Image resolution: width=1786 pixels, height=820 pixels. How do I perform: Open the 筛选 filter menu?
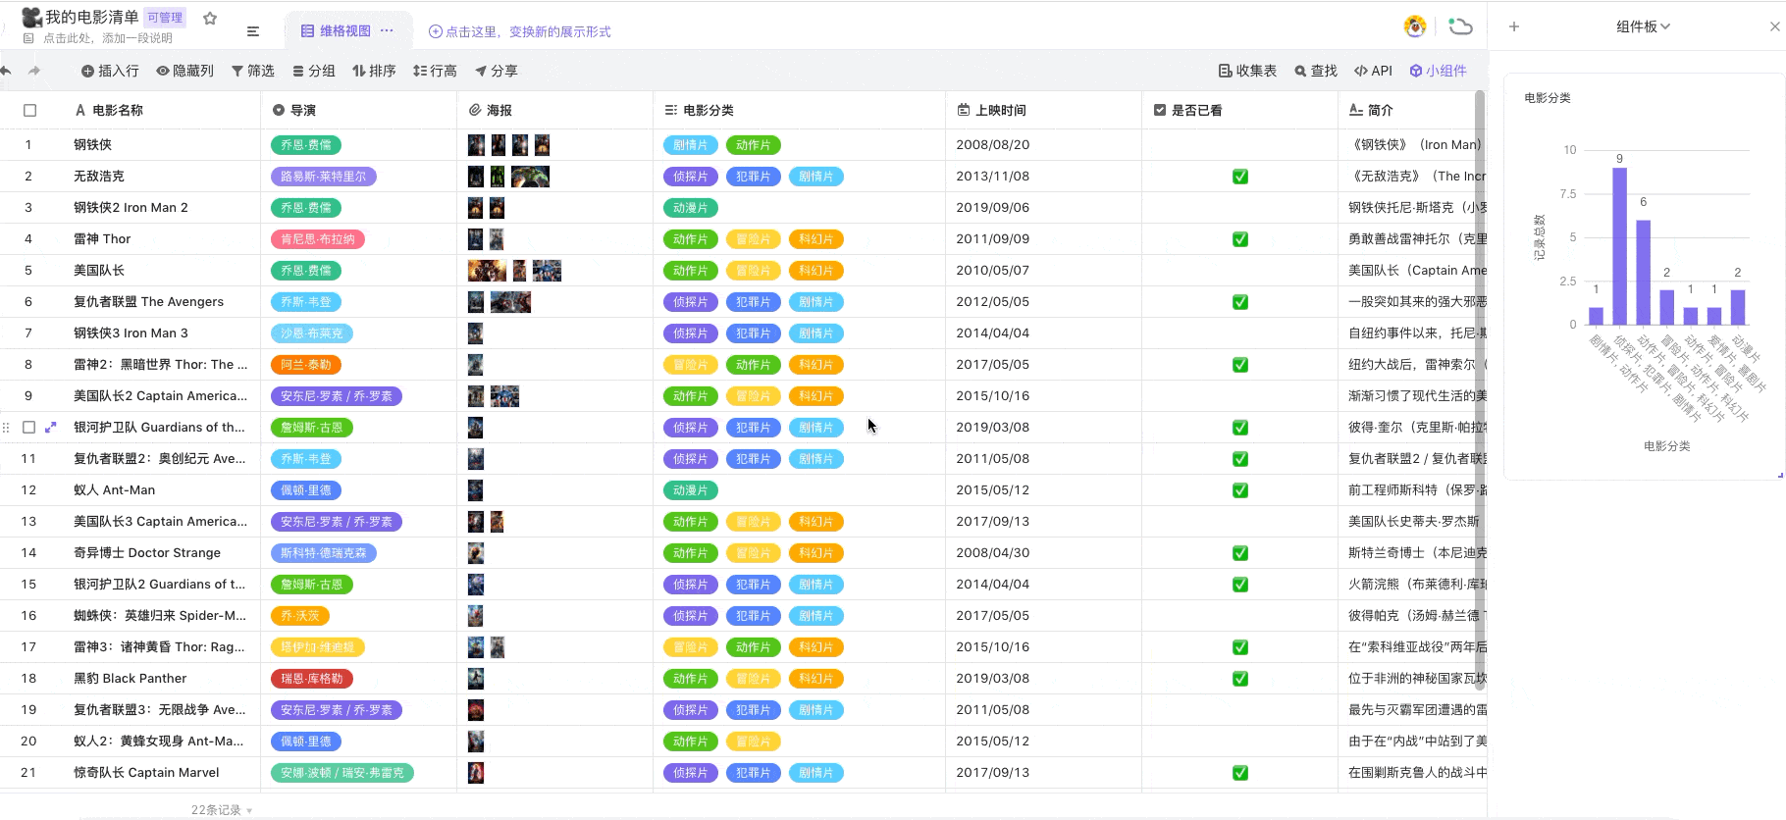[253, 71]
